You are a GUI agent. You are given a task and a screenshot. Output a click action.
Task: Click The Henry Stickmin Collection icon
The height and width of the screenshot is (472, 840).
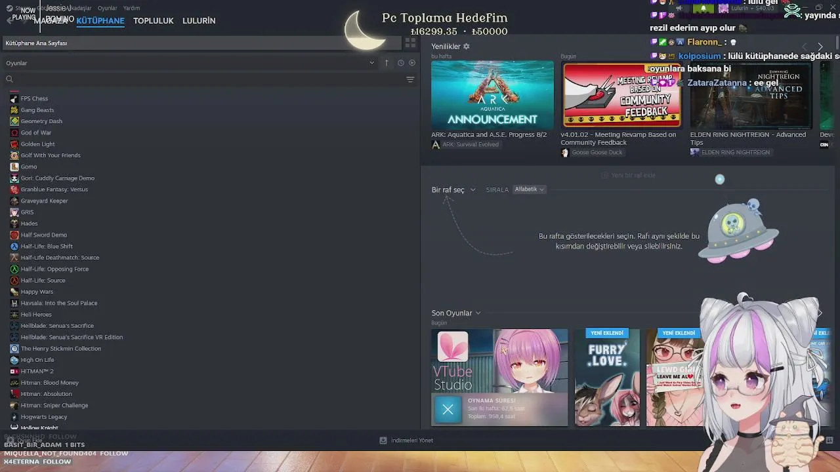(x=14, y=349)
